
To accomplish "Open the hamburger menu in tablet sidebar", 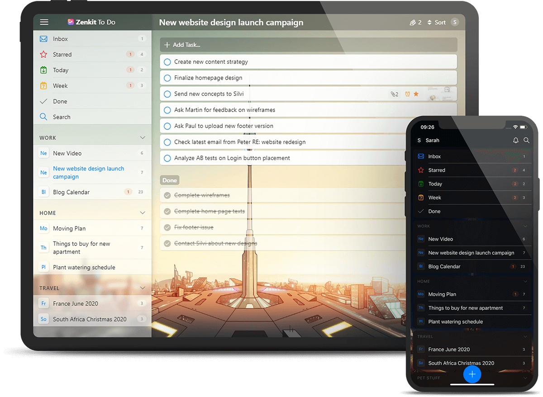I will click(x=44, y=22).
